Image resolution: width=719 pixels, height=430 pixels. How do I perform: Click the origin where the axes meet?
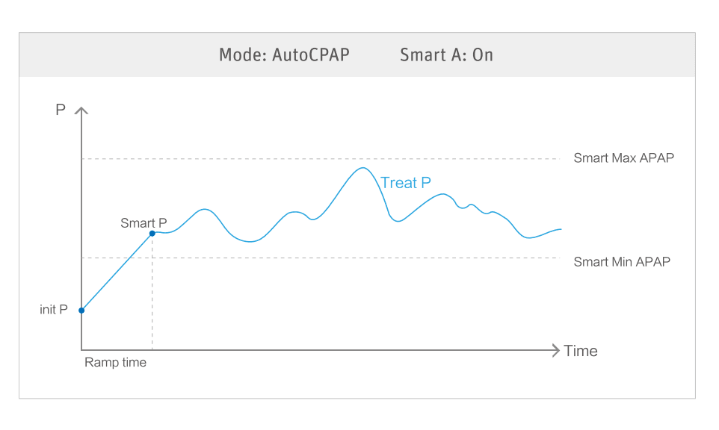point(81,350)
